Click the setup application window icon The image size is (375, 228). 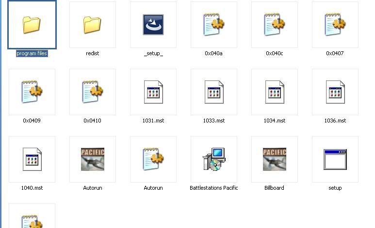click(335, 159)
